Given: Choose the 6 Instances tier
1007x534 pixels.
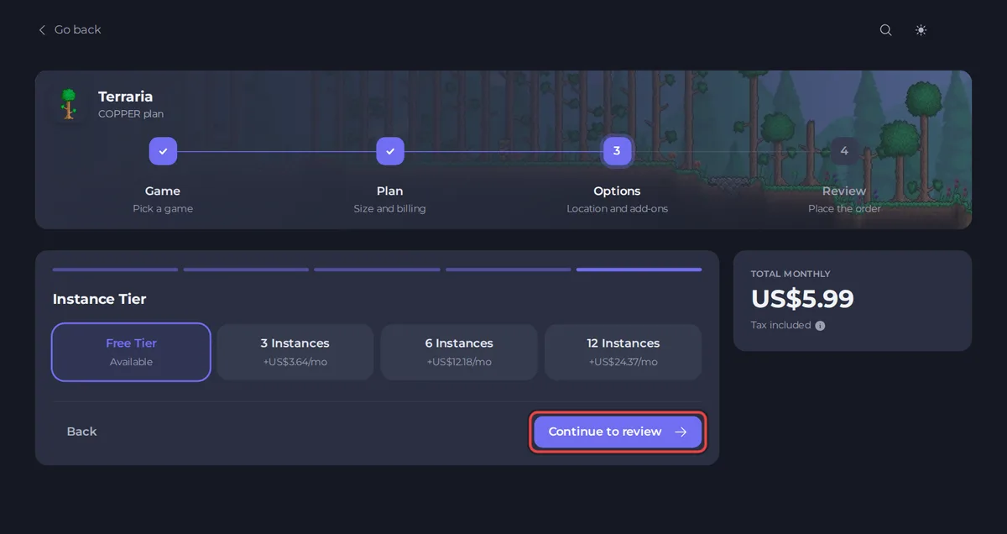Looking at the screenshot, I should (459, 352).
